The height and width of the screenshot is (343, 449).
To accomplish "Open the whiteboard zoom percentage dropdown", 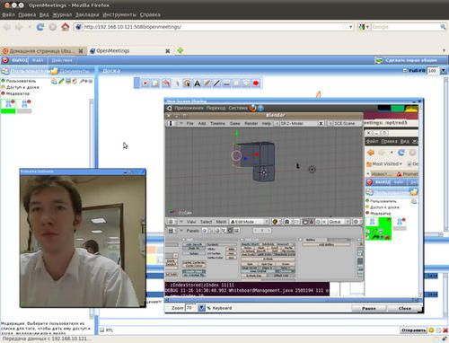I will (x=444, y=71).
